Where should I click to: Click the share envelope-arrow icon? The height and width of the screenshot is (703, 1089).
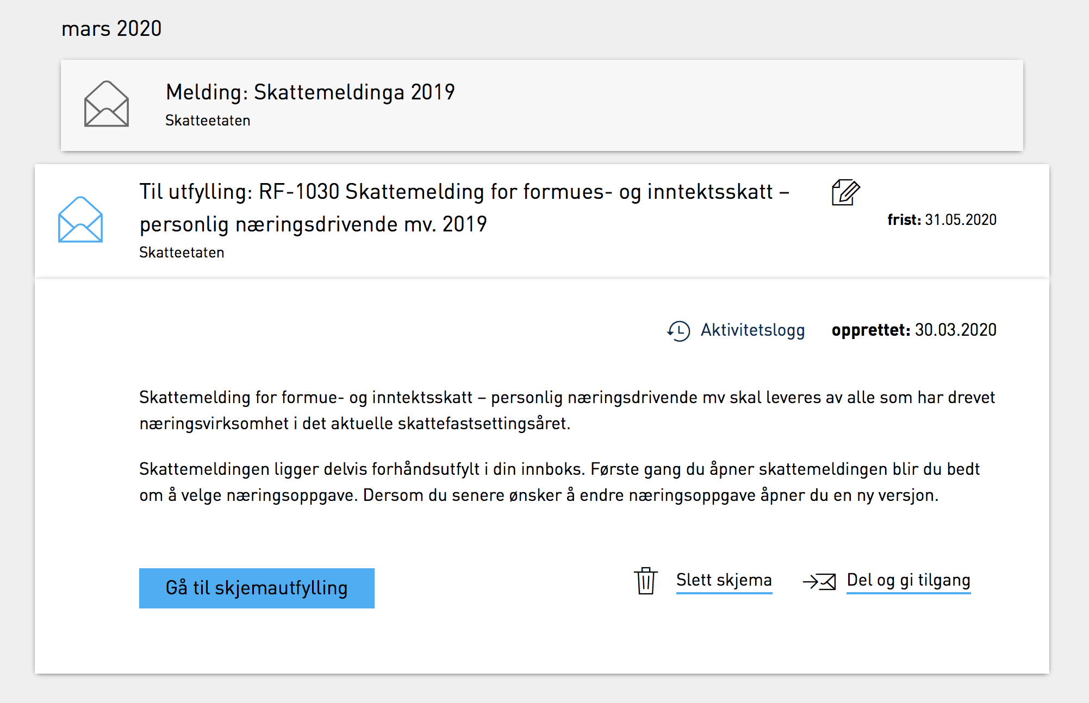click(x=819, y=582)
